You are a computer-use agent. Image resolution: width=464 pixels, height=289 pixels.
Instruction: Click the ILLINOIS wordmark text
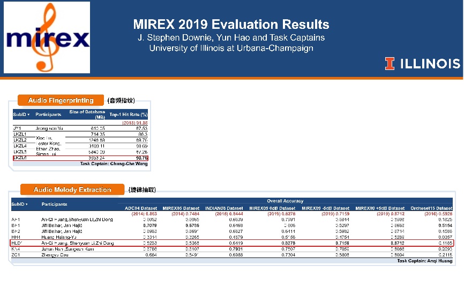coord(430,64)
